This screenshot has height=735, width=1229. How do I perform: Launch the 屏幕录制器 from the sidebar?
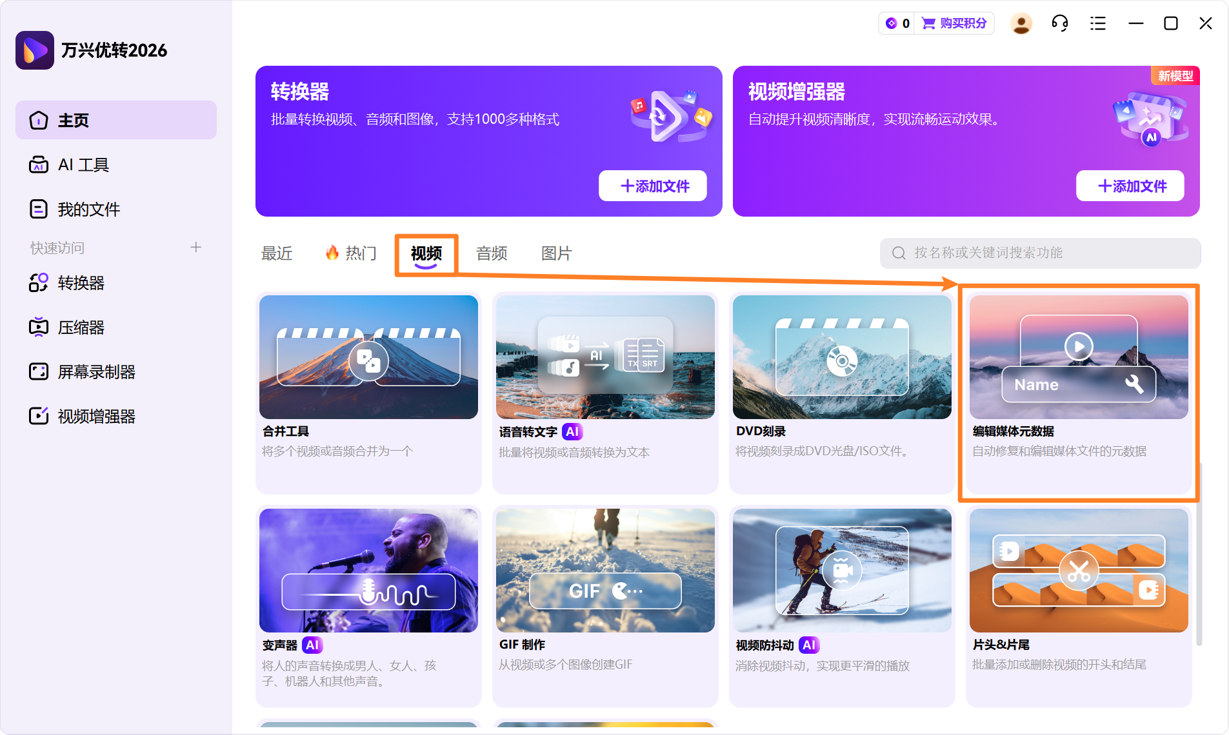[x=95, y=371]
